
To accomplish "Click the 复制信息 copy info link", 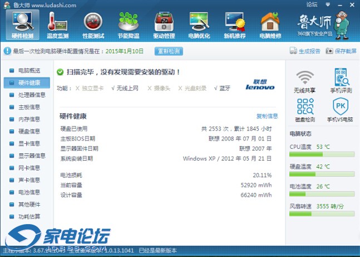I will point(267,116).
